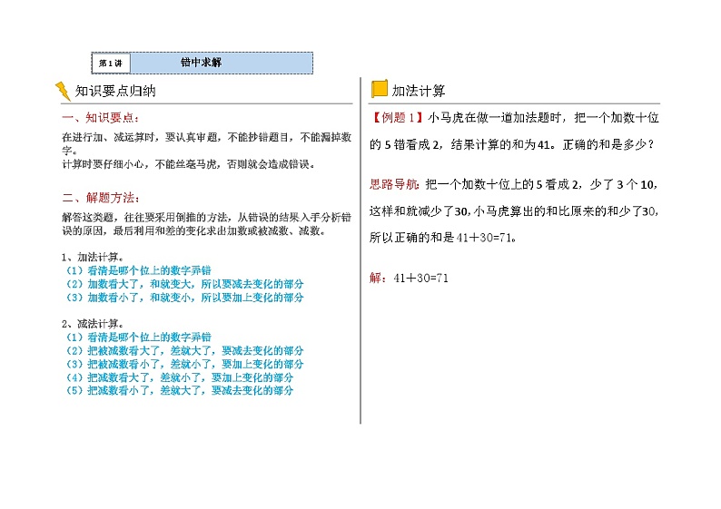Click the line 把减数看小了，差就大了
The width and height of the screenshot is (721, 509).
coord(179,390)
